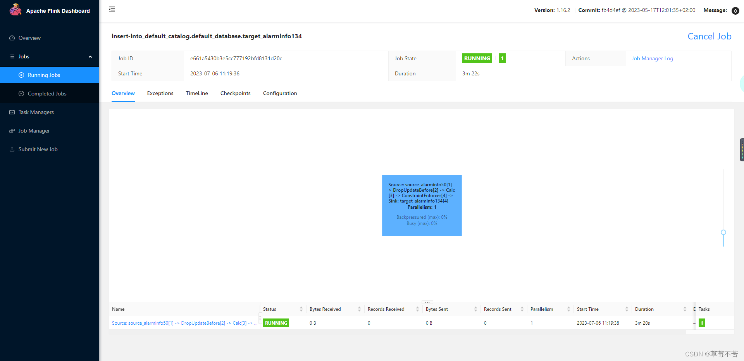Sort table by Records Received column
Image resolution: width=744 pixels, height=361 pixels.
[417, 309]
